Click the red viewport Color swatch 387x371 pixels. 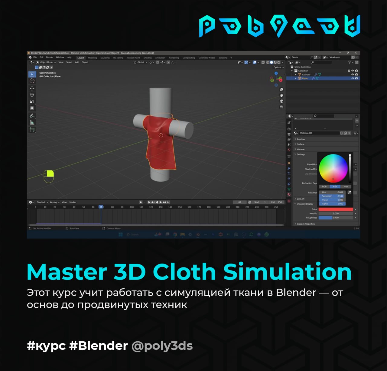(336, 209)
